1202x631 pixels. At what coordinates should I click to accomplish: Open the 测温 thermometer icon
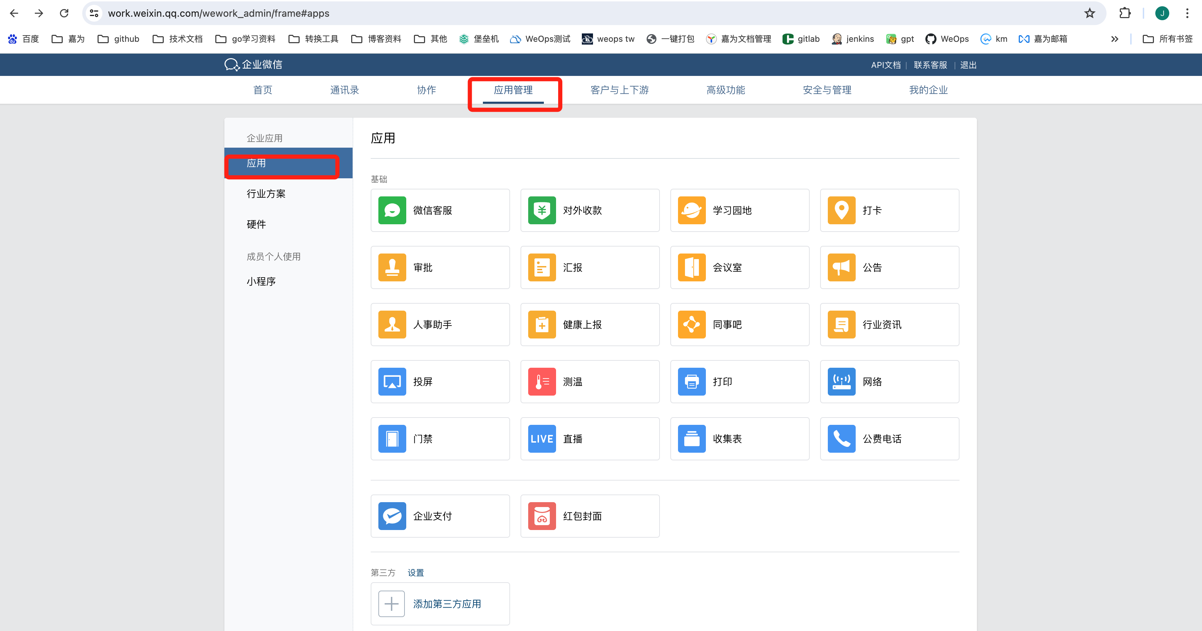[x=542, y=382]
